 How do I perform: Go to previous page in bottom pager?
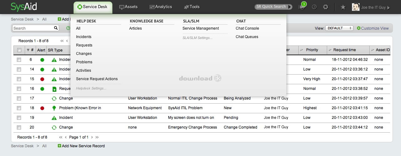(x=66, y=137)
